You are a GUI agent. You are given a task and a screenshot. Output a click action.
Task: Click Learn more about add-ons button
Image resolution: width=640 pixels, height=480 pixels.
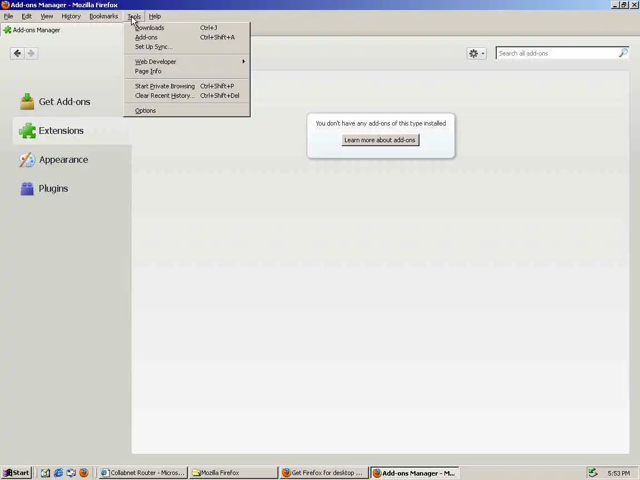tap(380, 140)
